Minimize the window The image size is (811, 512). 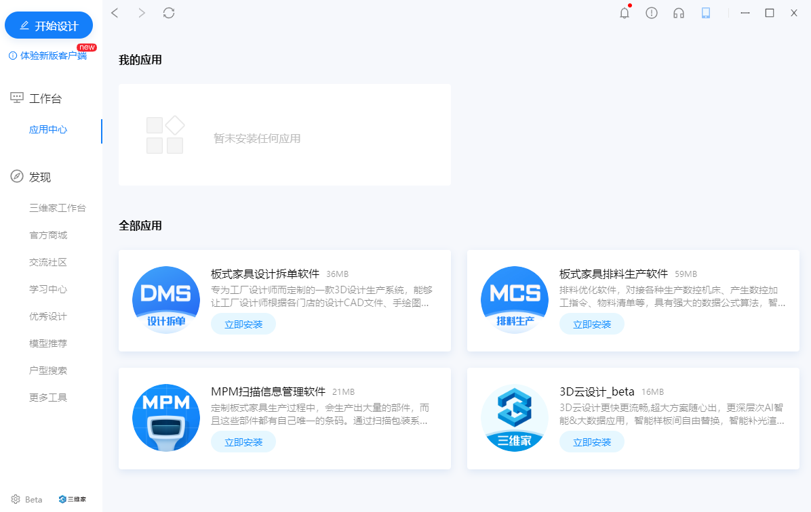[x=745, y=13]
